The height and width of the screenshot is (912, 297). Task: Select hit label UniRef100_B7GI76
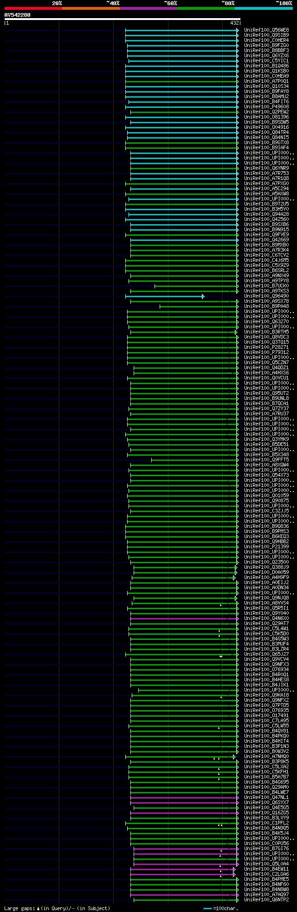tap(266, 849)
